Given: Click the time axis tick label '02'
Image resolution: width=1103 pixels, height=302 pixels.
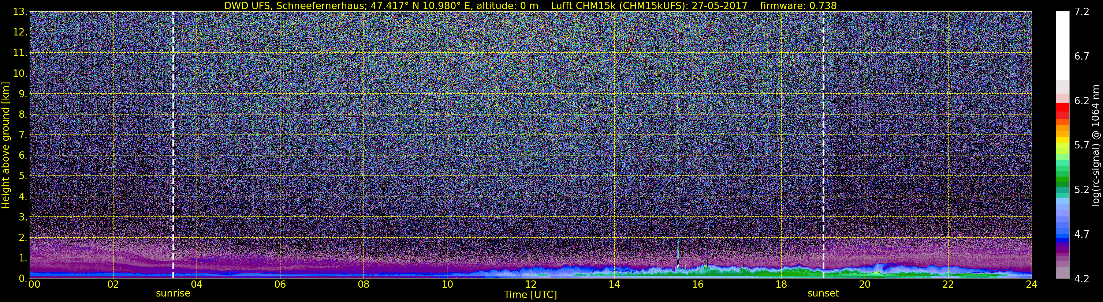Looking at the screenshot, I should (x=113, y=284).
